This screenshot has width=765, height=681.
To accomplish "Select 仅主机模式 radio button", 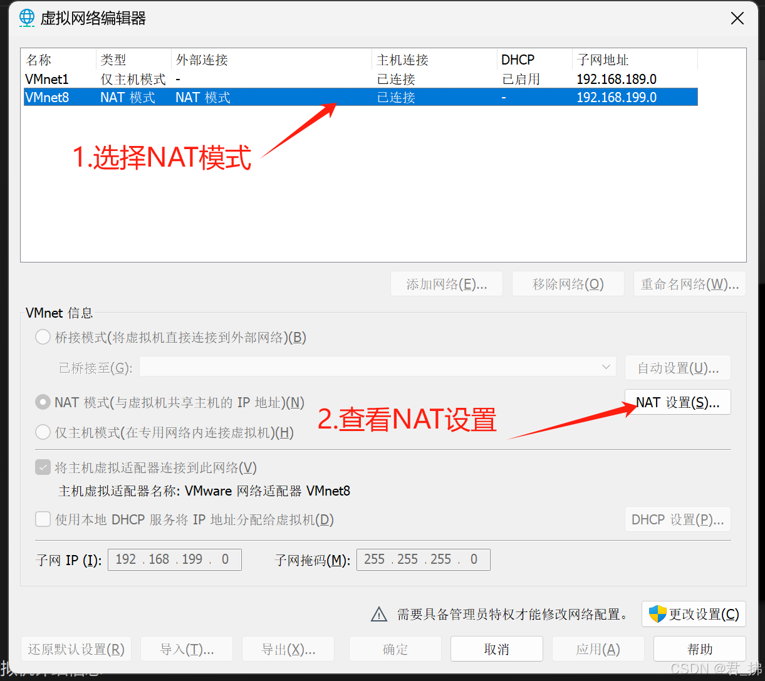I will click(x=43, y=432).
